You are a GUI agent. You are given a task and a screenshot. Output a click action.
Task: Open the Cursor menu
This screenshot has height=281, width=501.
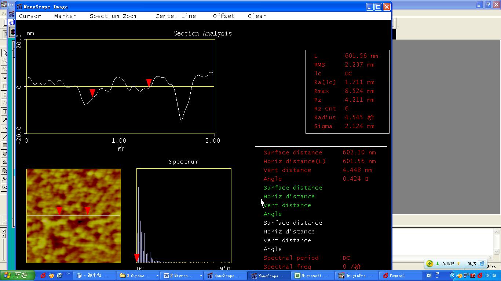click(30, 16)
